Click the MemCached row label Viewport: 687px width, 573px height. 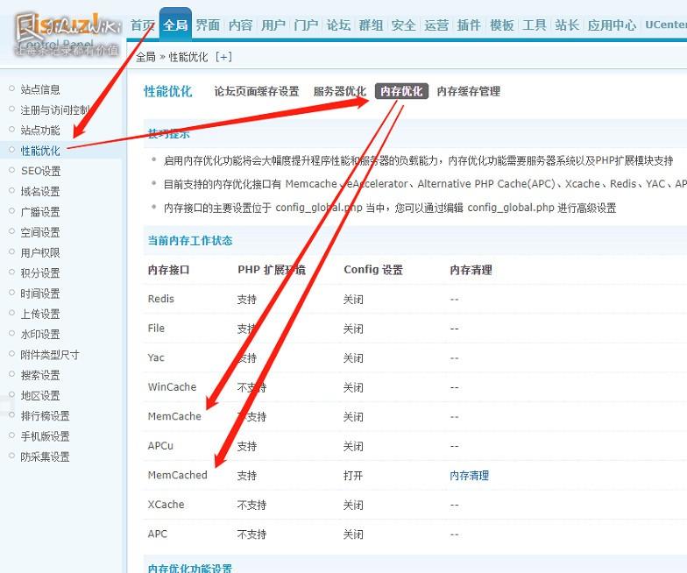(177, 475)
